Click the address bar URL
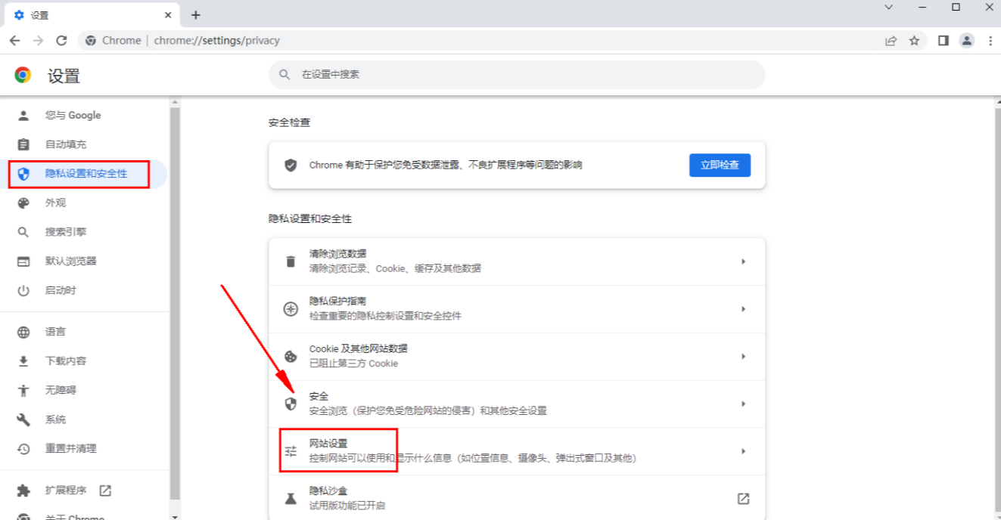This screenshot has height=520, width=1001. [x=216, y=41]
